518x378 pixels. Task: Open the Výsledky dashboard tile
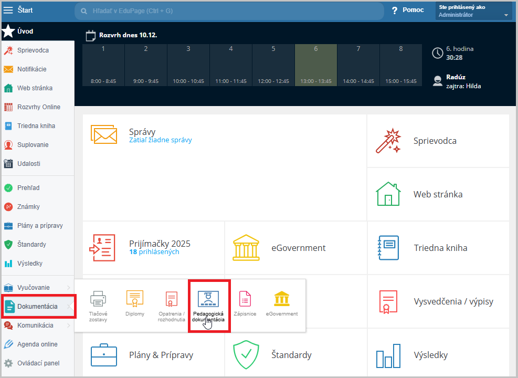pos(438,353)
